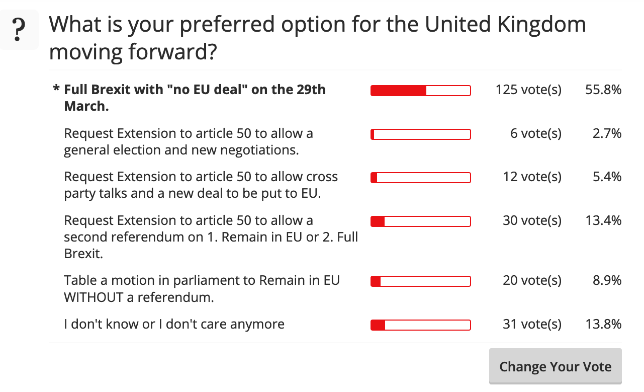Click the 30 vote(s) count
This screenshot has width=644, height=392.
coord(532,220)
